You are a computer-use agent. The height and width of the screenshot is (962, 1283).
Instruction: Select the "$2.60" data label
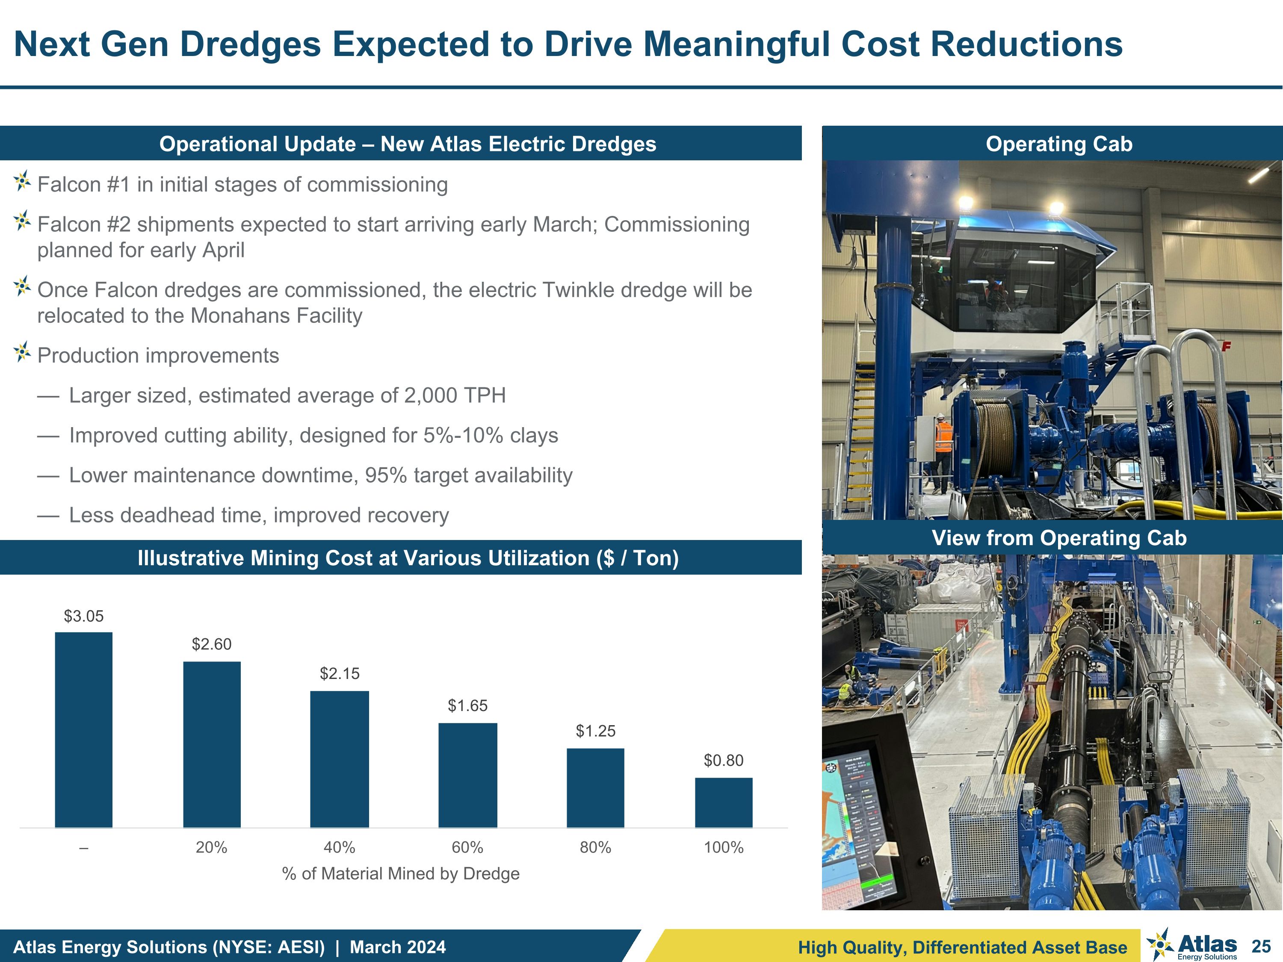tap(212, 644)
